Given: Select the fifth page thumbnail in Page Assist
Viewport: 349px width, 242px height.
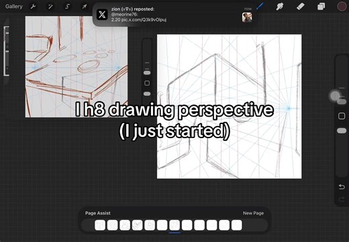Looking at the screenshot, I should pos(150,225).
